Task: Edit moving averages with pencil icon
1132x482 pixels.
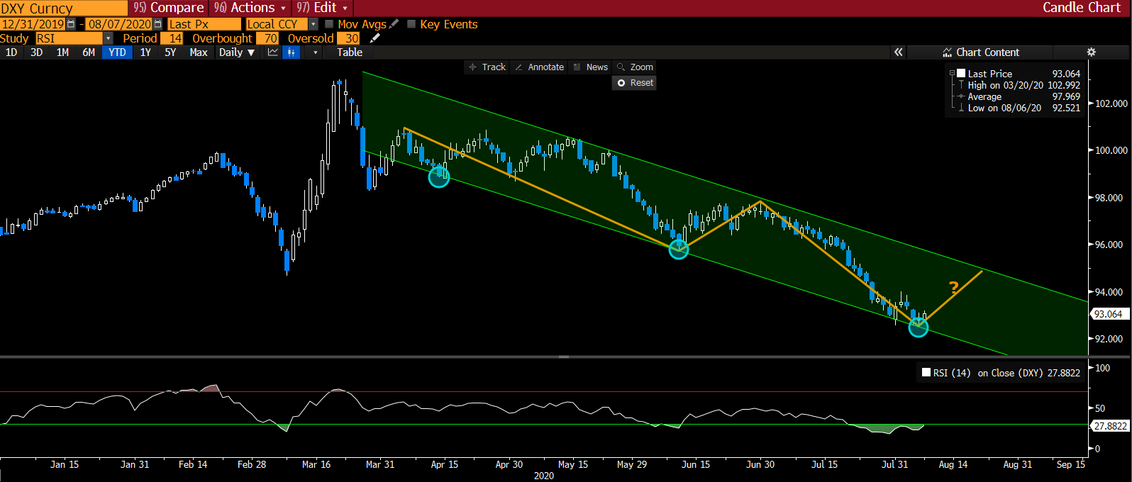Action: point(394,24)
